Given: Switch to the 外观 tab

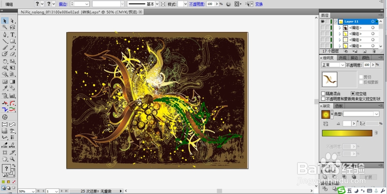Looking at the screenshot, I should (342, 58).
